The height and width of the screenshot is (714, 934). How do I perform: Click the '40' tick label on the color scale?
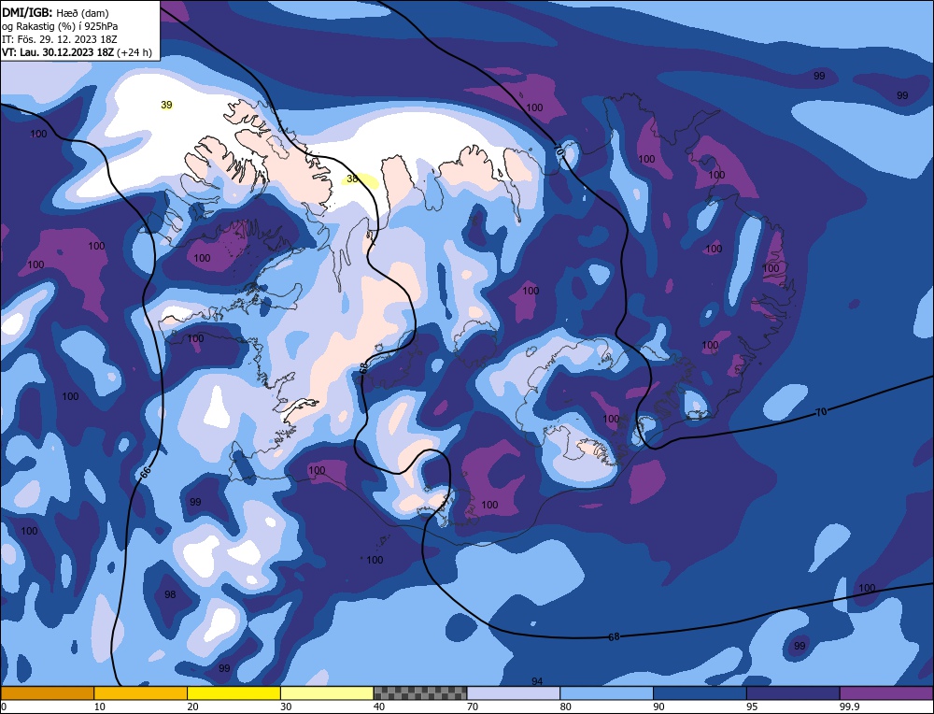tap(379, 707)
